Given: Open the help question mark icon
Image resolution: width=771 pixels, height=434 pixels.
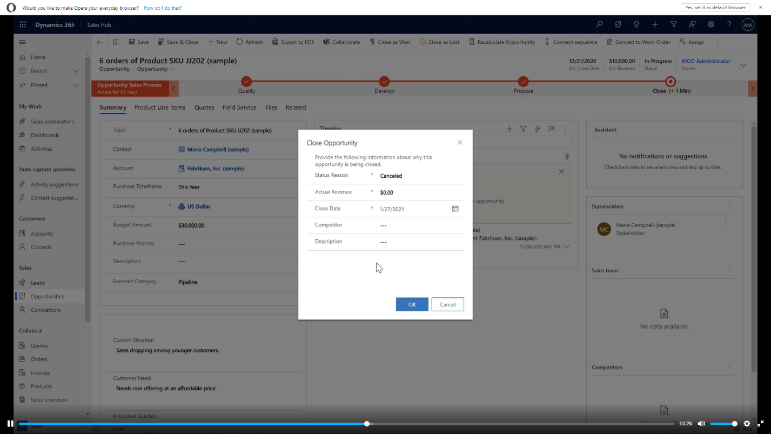Looking at the screenshot, I should (729, 24).
